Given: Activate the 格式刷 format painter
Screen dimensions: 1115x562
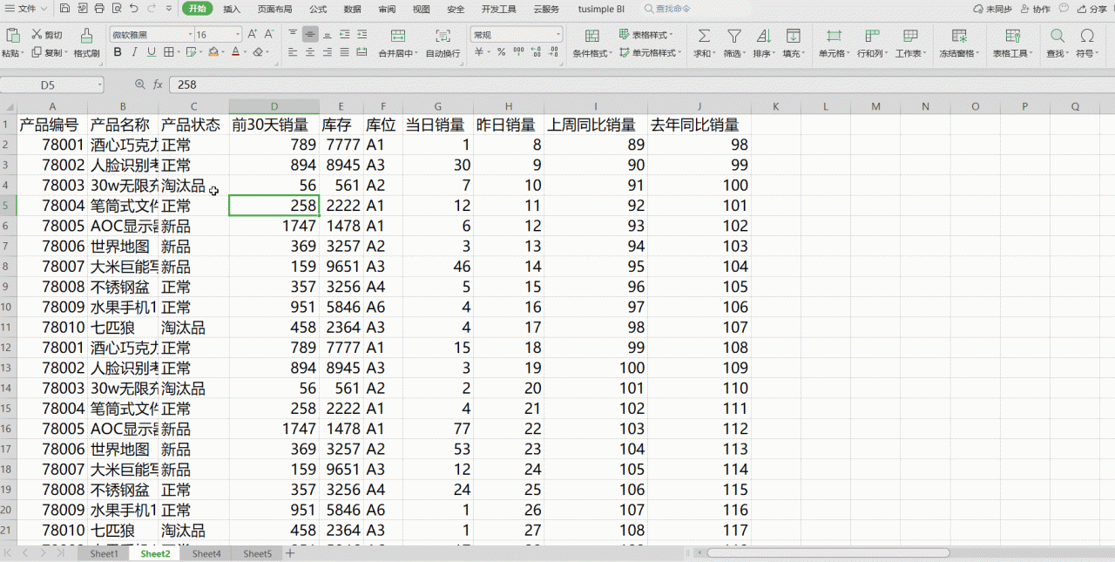Looking at the screenshot, I should (x=86, y=43).
